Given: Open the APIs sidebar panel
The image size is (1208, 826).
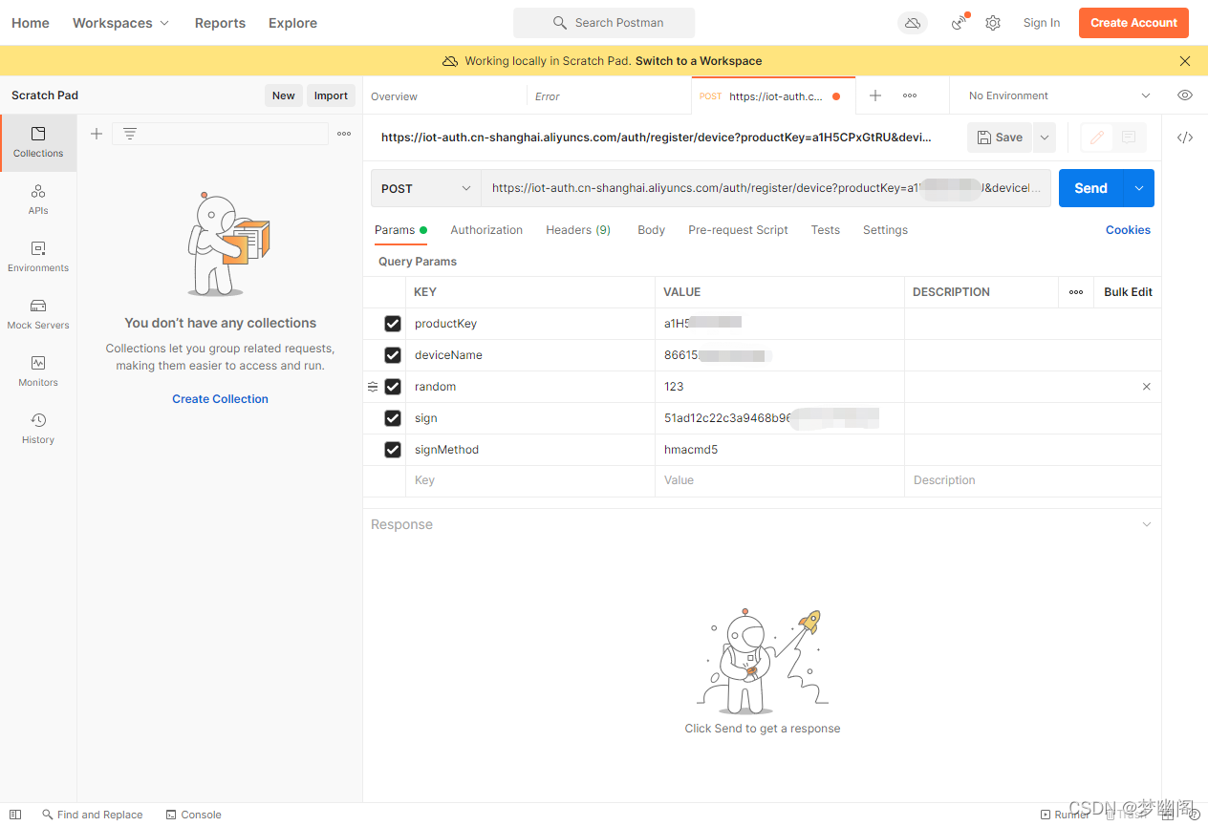Looking at the screenshot, I should pos(38,200).
